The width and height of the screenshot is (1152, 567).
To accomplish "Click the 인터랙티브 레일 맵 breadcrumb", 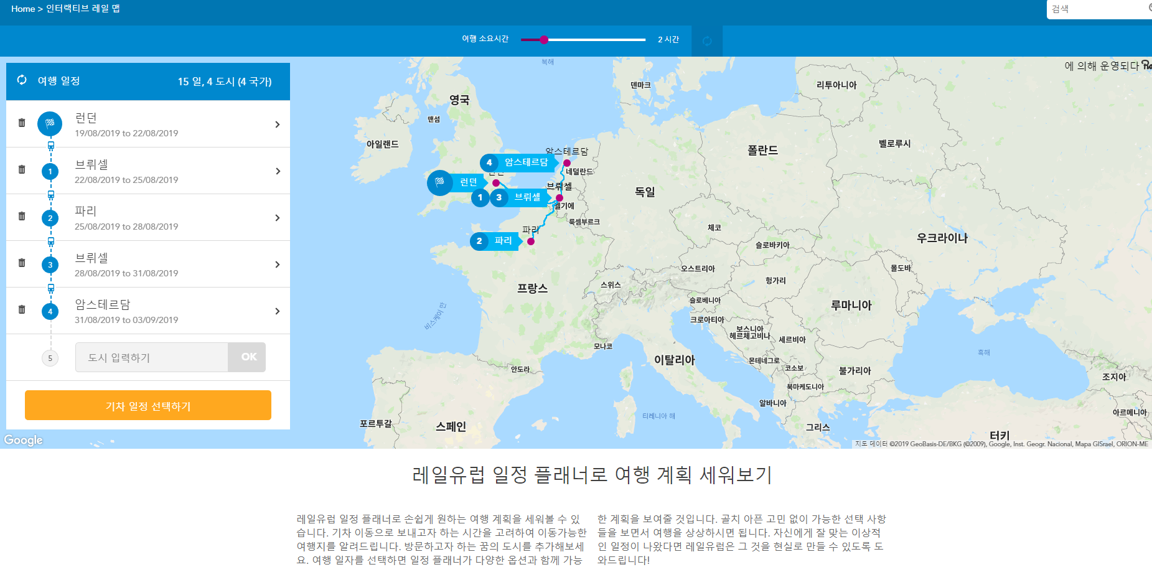I will click(83, 9).
